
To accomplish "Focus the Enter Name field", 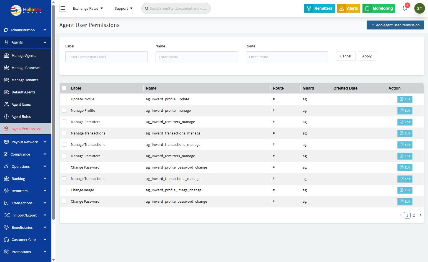I will click(197, 57).
